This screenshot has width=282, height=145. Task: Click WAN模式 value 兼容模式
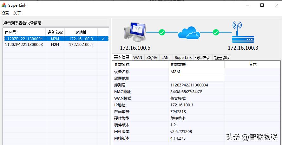tap(178, 98)
